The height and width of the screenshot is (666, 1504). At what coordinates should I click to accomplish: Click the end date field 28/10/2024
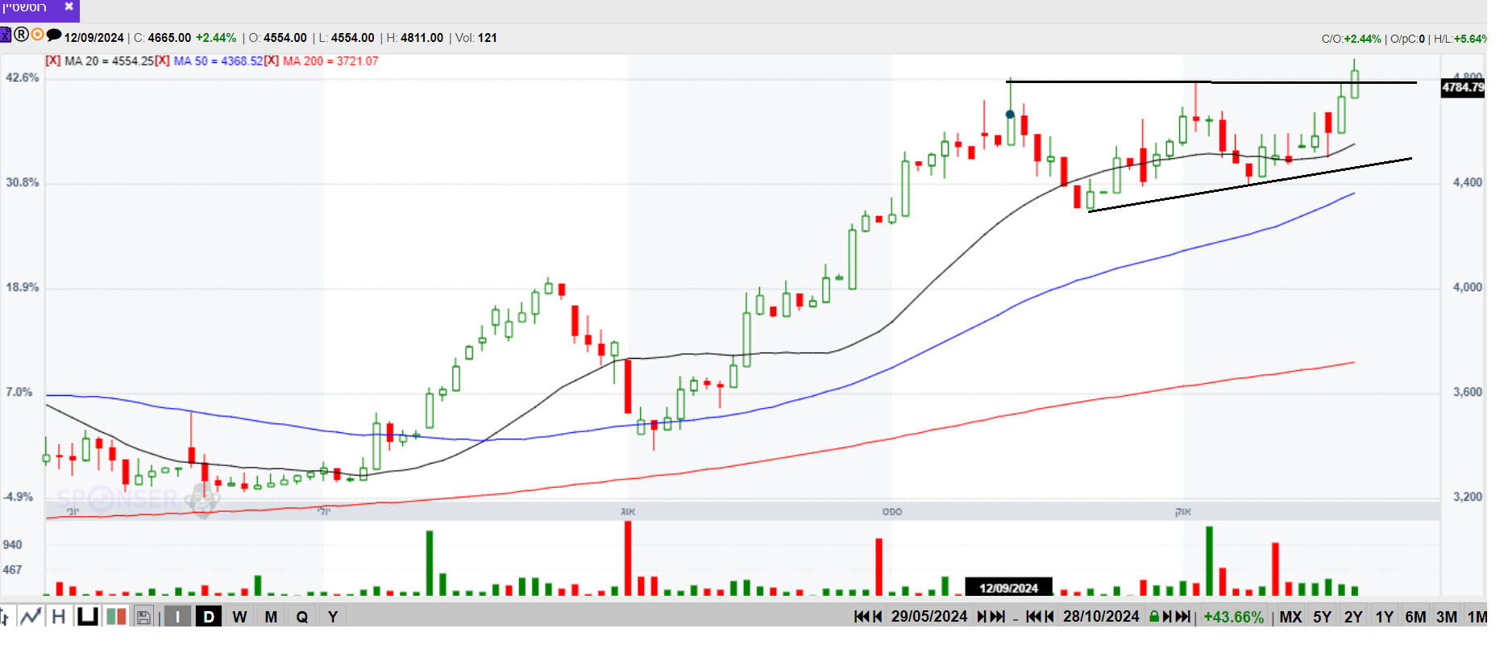tap(1101, 617)
